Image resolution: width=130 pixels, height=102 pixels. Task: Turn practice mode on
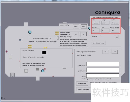76,34
